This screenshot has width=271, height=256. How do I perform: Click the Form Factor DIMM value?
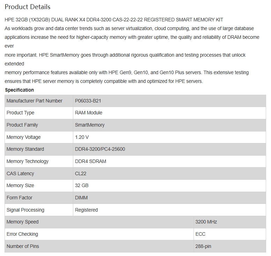coord(81,198)
